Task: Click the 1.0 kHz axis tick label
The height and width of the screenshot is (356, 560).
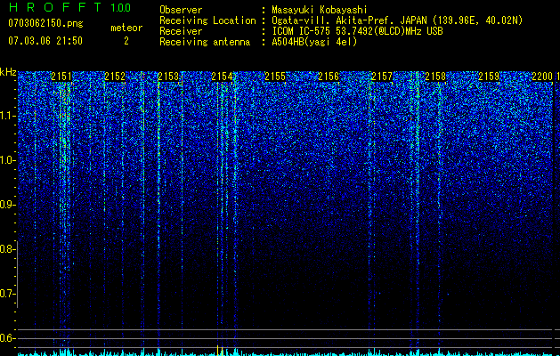Action: click(x=7, y=160)
